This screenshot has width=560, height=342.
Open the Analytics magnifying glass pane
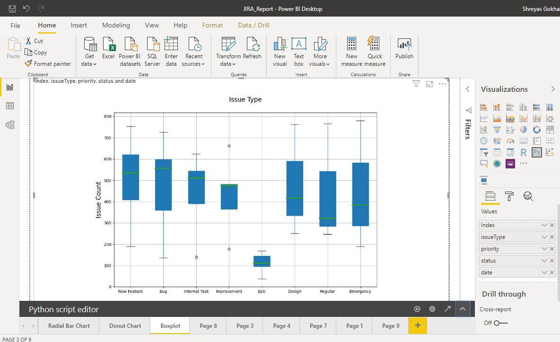coord(528,196)
